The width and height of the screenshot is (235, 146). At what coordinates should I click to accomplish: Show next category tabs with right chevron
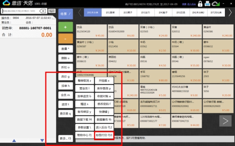(230, 12)
